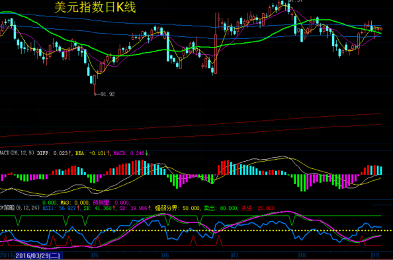This screenshot has width=393, height=260.
Task: Select the DEA -0.101 value readout
Action: click(x=91, y=153)
